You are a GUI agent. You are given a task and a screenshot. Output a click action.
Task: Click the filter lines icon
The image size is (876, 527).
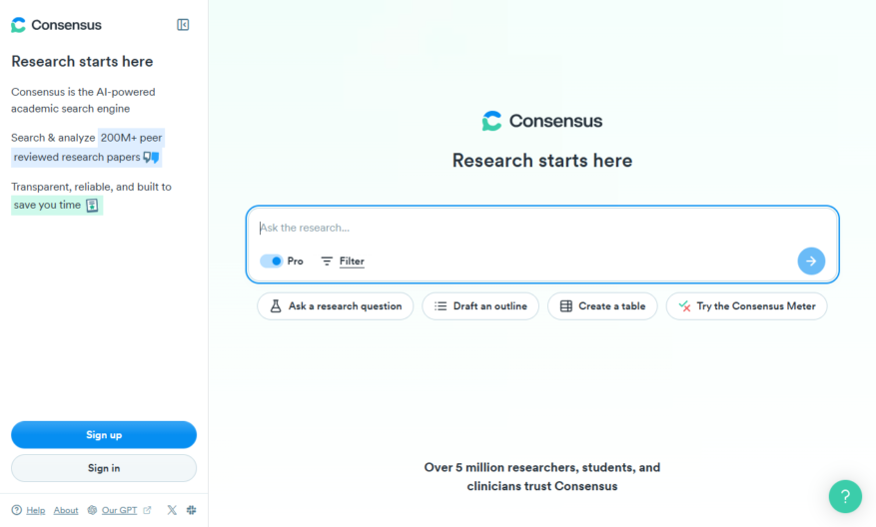click(x=327, y=261)
